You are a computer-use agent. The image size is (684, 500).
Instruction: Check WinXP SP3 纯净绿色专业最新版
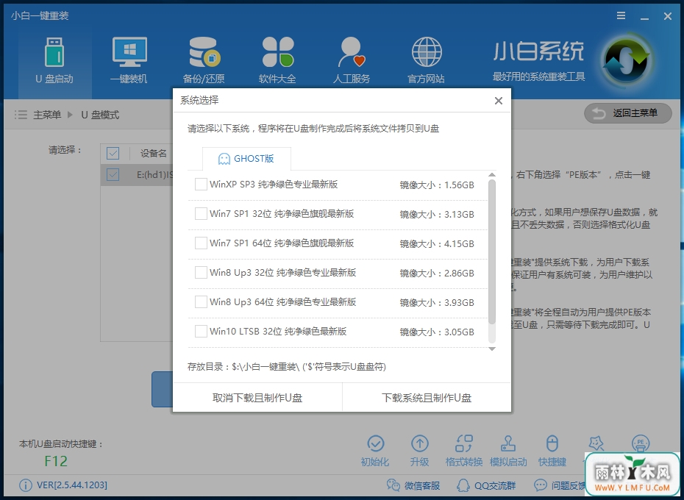pyautogui.click(x=201, y=184)
